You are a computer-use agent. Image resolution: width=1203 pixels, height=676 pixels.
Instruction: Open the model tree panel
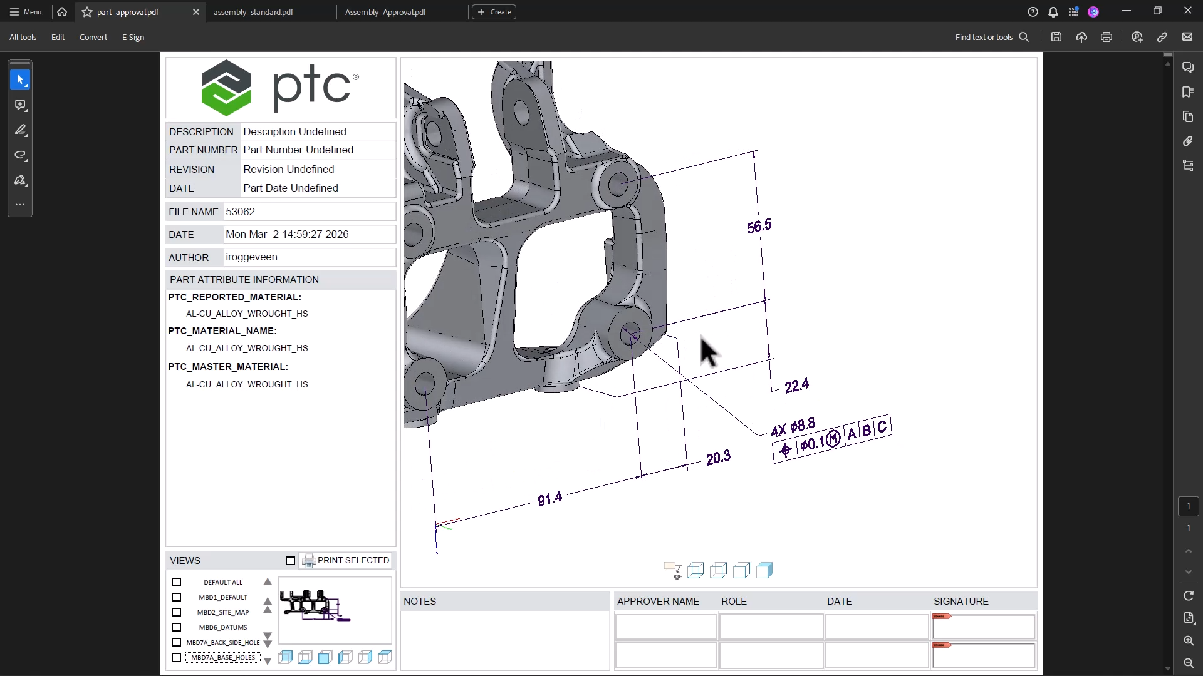[1188, 165]
